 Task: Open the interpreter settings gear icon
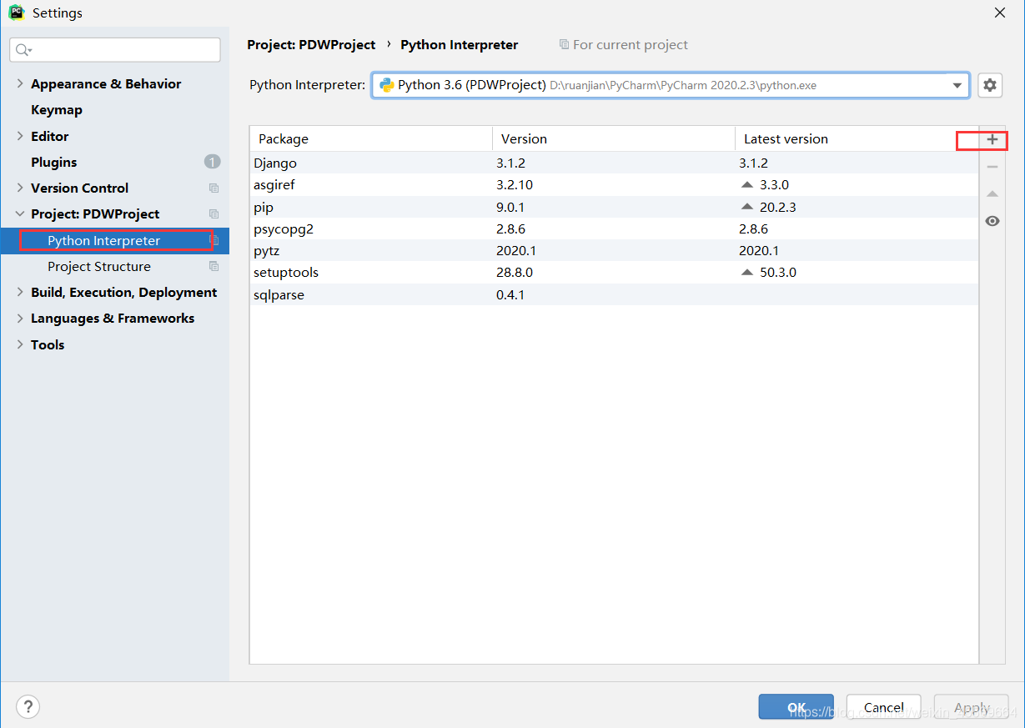[x=990, y=84]
